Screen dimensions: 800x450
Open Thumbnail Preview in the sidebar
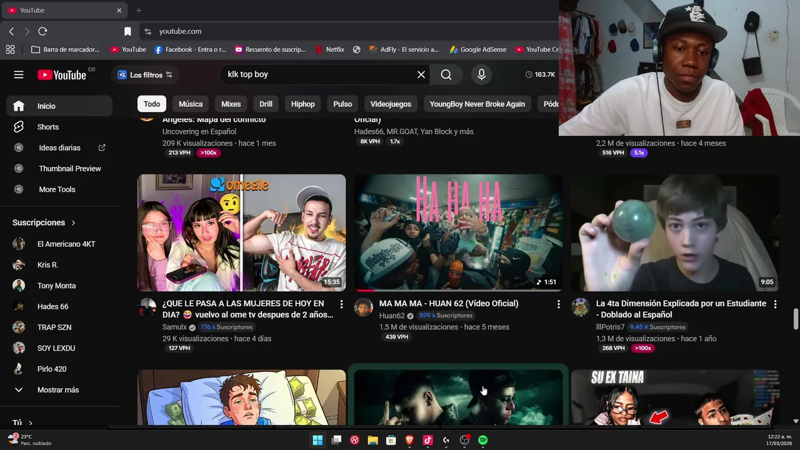pos(59,169)
